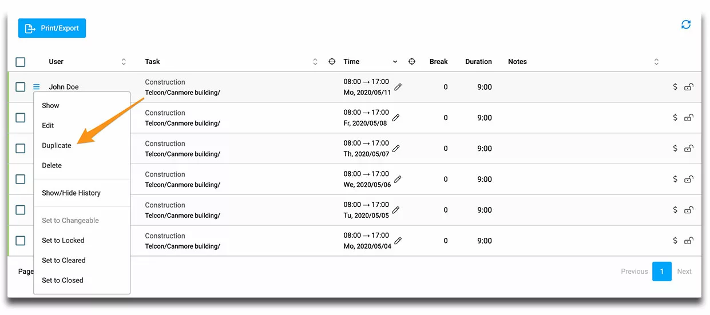Screen dimensions: 710x315
Task: Click the hamburger menu icon beside John Doe
Action: tap(37, 87)
